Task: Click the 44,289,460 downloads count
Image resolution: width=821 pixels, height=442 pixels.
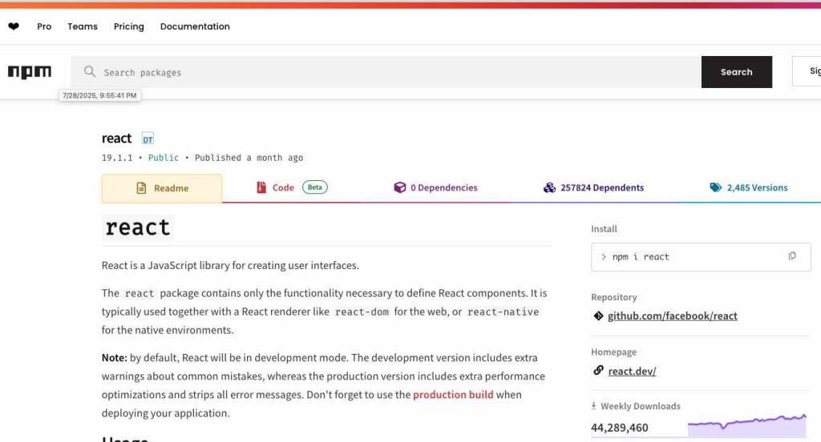Action: (620, 428)
